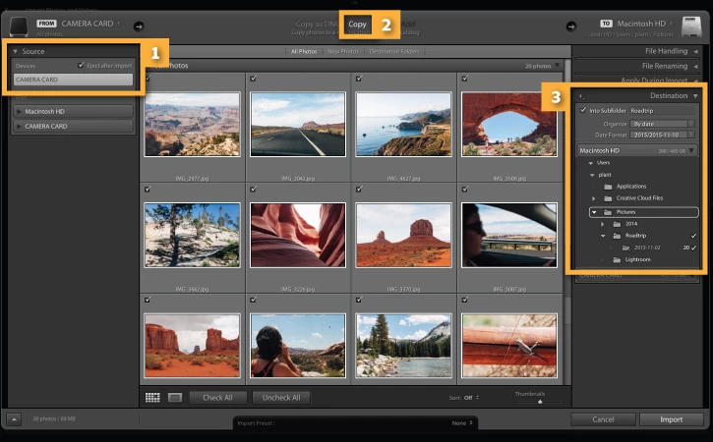
Task: Open the Import Preset None dropdown
Action: 462,423
